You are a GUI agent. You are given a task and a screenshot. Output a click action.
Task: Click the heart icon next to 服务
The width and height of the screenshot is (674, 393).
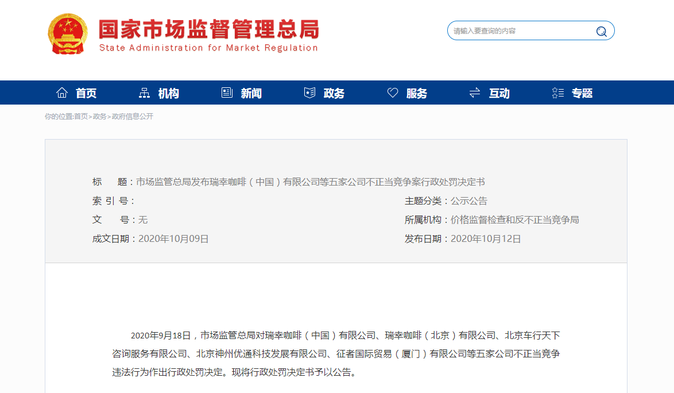(392, 92)
